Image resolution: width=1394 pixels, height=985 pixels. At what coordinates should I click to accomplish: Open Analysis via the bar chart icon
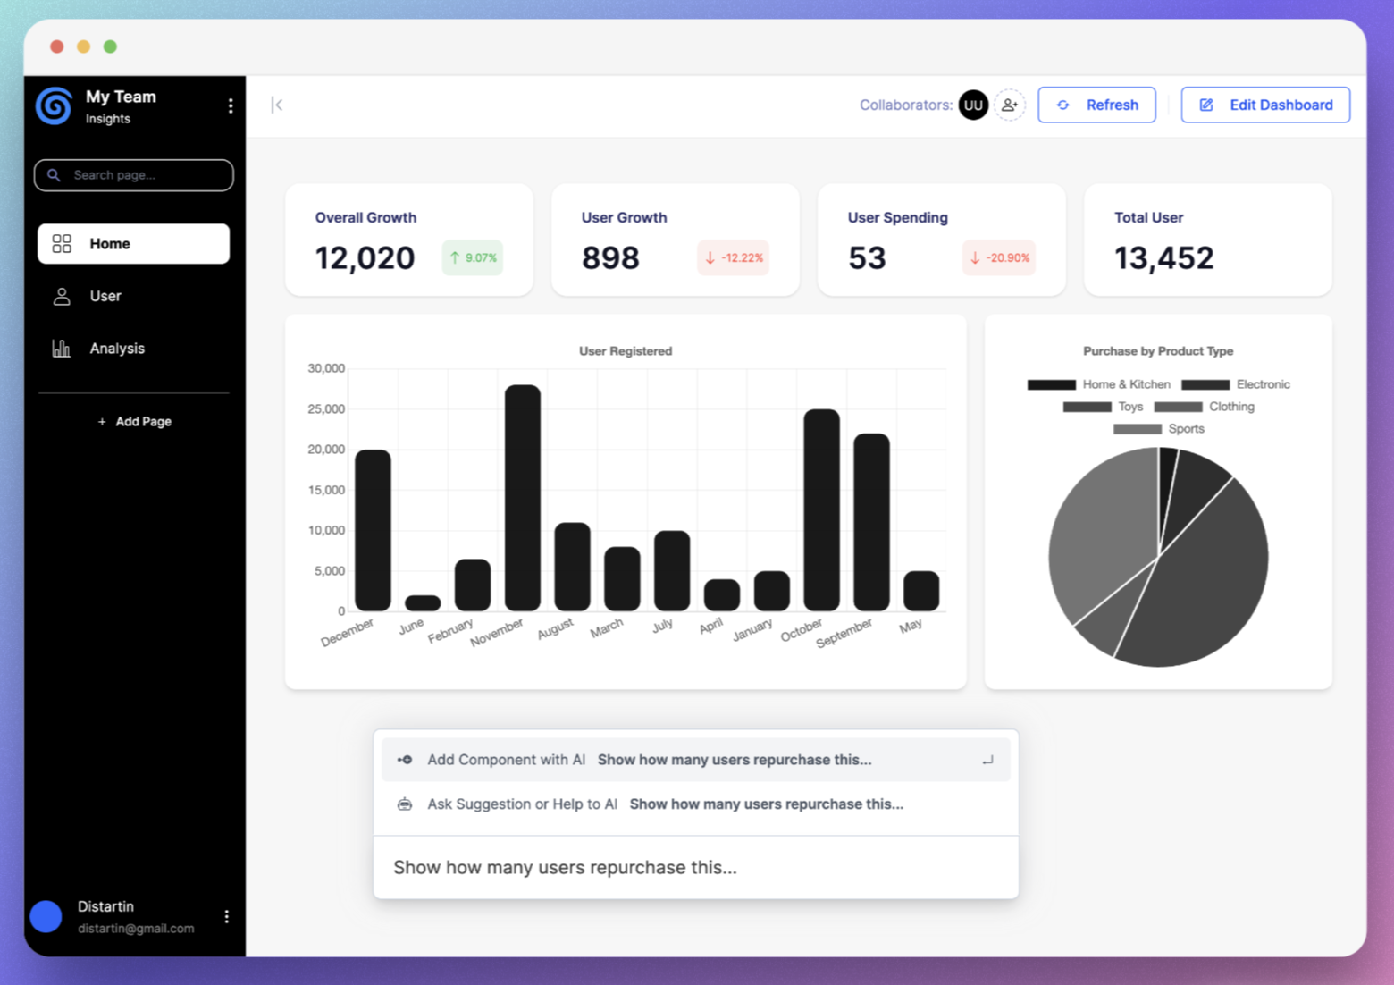click(x=61, y=349)
